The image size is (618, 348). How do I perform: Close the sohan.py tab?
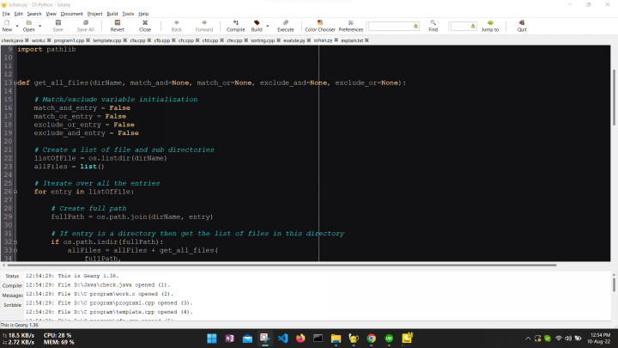tap(336, 40)
